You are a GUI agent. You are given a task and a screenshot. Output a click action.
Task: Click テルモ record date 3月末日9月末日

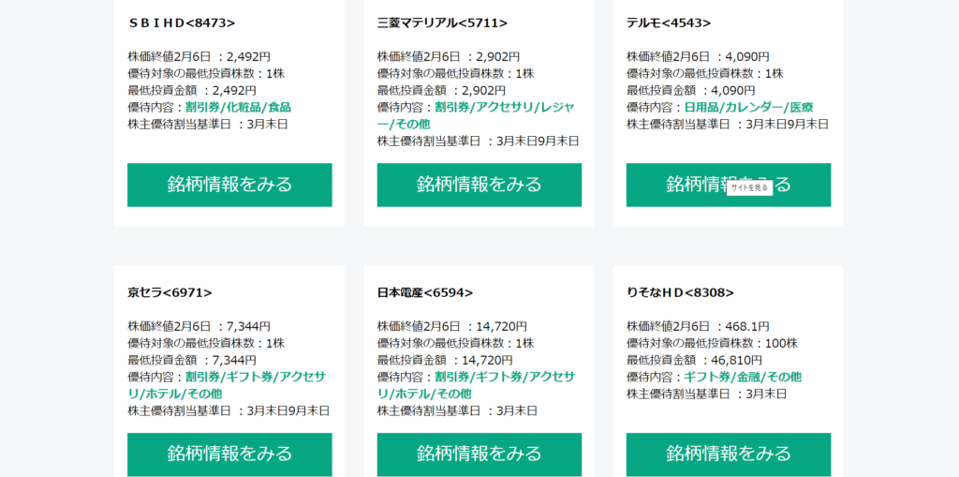(x=787, y=125)
